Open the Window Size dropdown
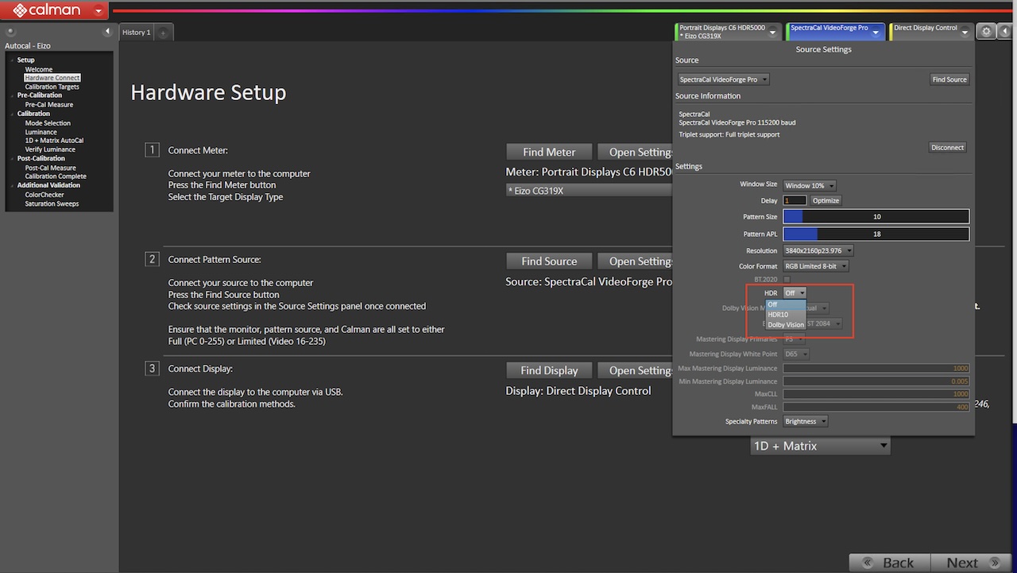The image size is (1017, 573). coord(810,185)
